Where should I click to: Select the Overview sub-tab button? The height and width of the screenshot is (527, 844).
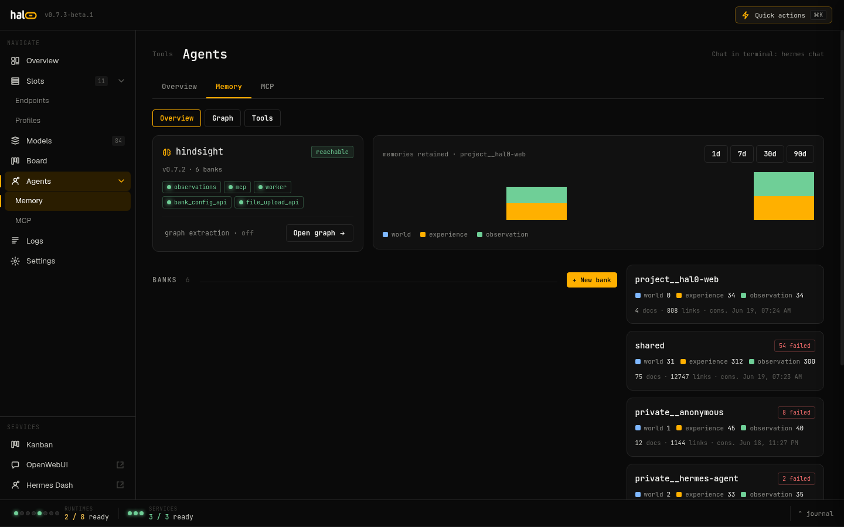176,118
